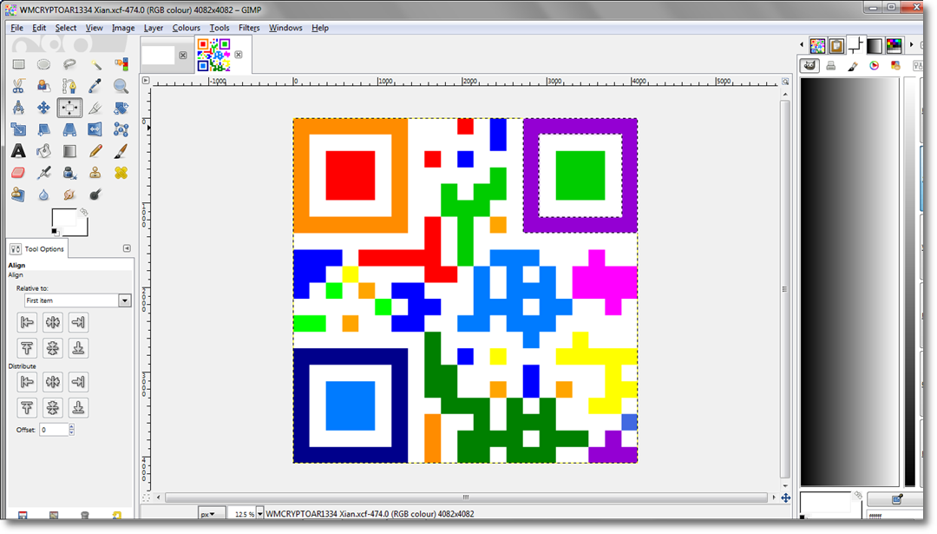937x534 pixels.
Task: Open the Layer menu
Action: 153,28
